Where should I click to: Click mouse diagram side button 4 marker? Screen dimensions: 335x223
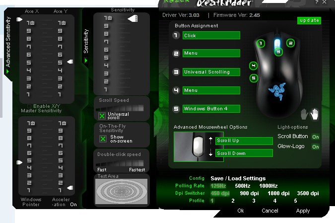coord(254,66)
